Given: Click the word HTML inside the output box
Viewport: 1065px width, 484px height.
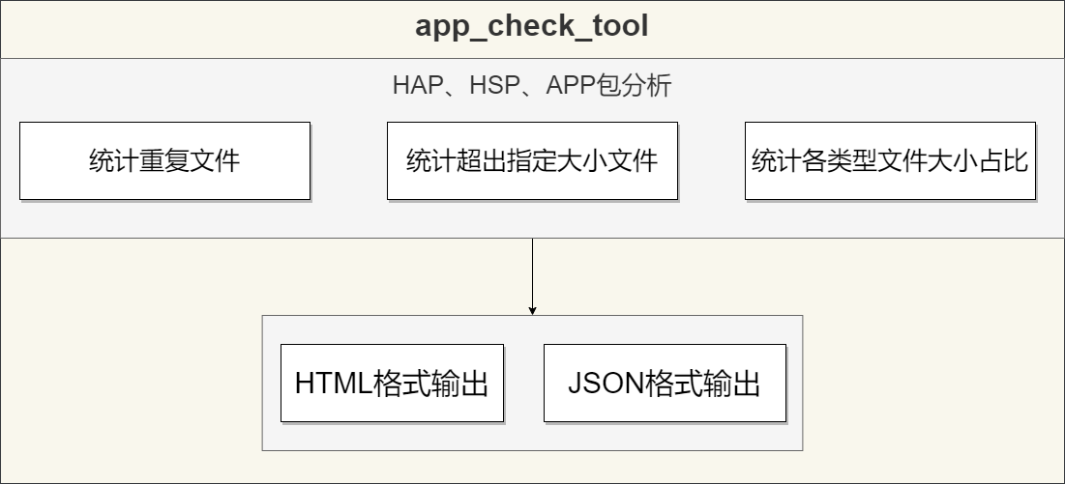Looking at the screenshot, I should 332,384.
